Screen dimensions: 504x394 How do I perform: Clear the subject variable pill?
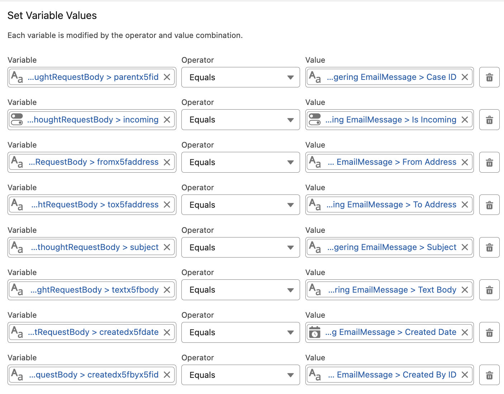pyautogui.click(x=167, y=247)
